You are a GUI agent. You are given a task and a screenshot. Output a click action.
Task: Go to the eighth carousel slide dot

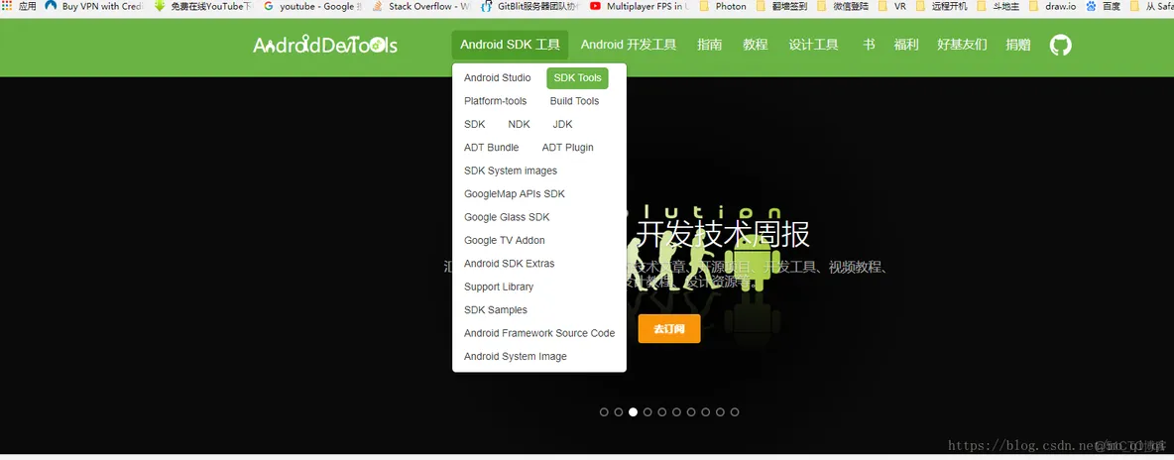705,412
